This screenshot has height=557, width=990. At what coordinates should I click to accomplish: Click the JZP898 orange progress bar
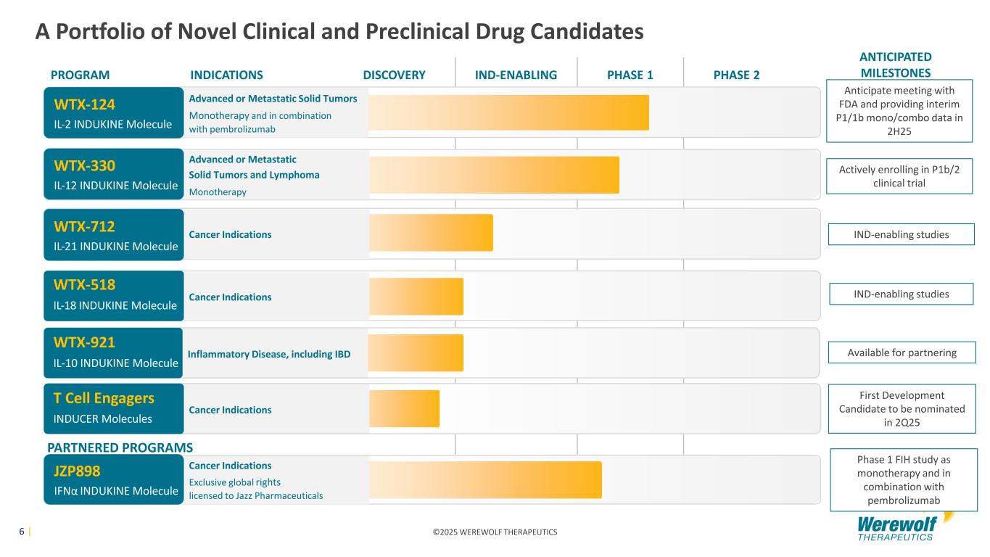coord(484,479)
